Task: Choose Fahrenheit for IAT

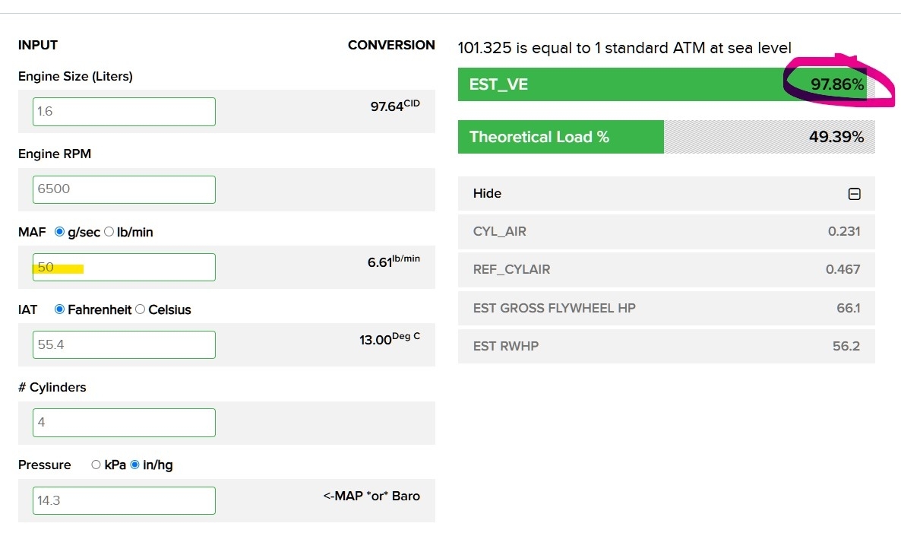Action: (60, 309)
